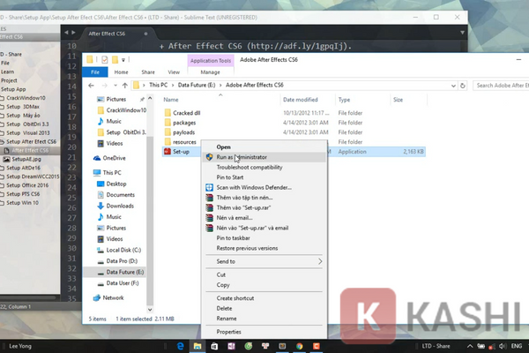
Task: Click the Search Adobe After Effects field
Action: pos(501,86)
